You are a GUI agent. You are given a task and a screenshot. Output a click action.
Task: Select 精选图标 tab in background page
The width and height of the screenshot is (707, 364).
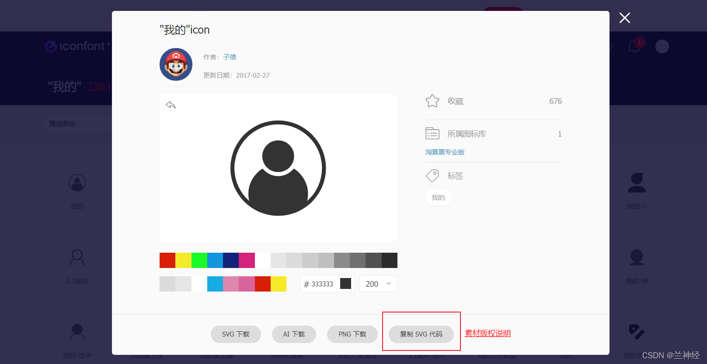point(62,124)
